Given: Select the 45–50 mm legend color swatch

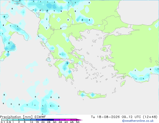Looking at the screenshot, I should tap(74, 120).
